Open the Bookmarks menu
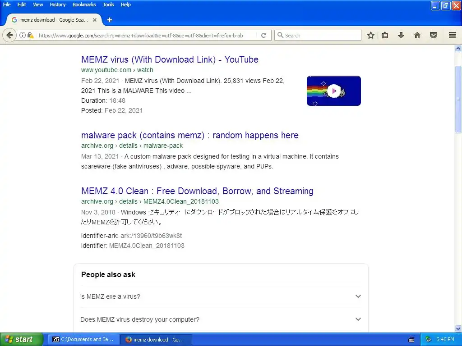462x346 pixels. click(84, 5)
